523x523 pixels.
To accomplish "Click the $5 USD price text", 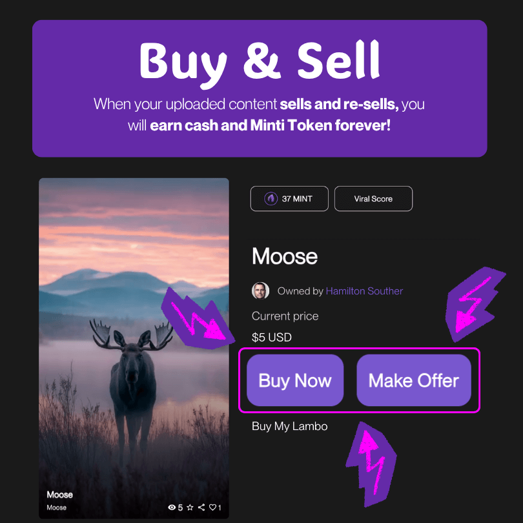I will tap(271, 337).
